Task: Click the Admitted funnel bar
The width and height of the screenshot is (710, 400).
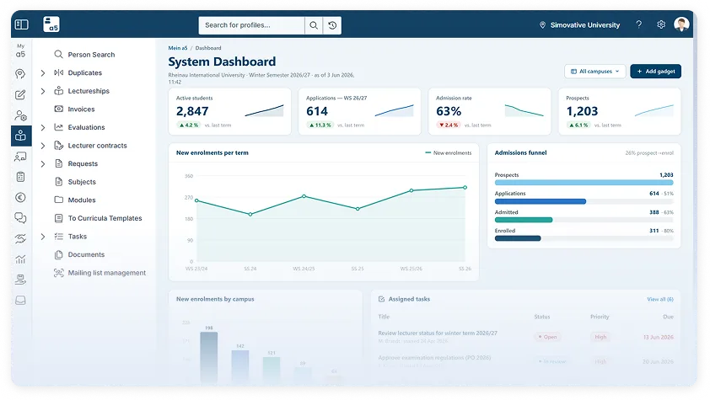Action: pos(524,220)
